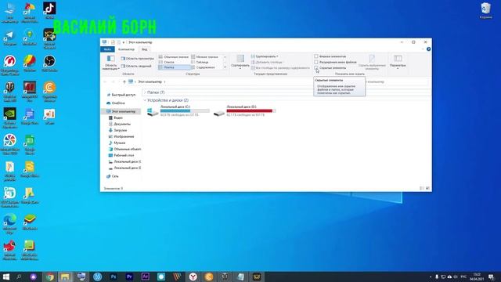Open the Загрузки folder in sidebar
The image size is (501, 282).
pyautogui.click(x=117, y=131)
